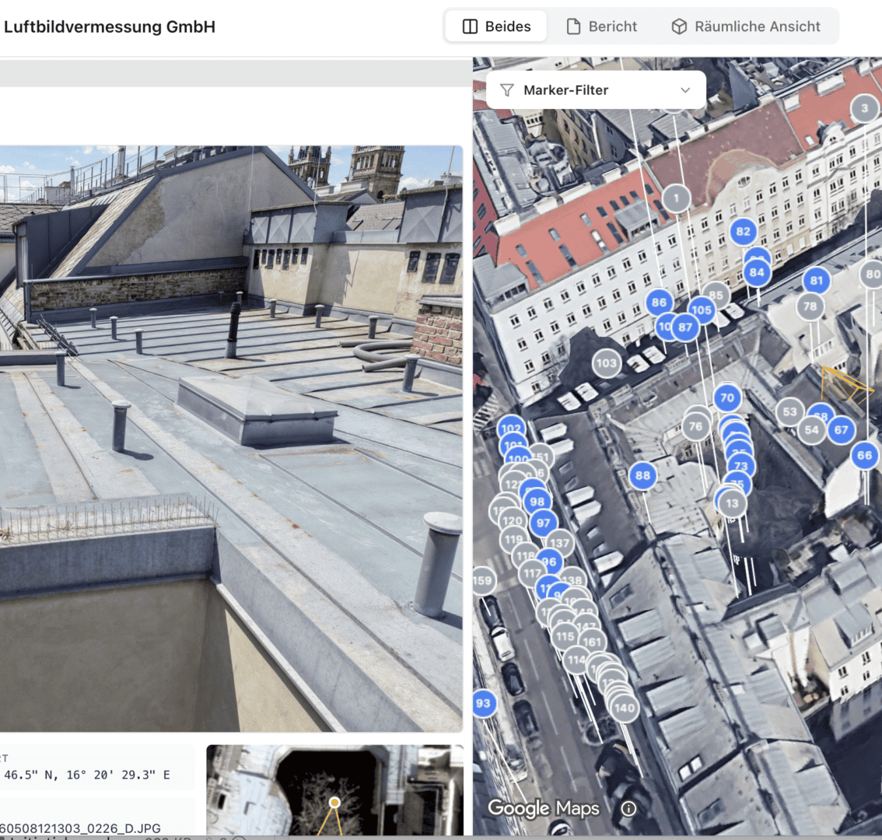Click gray map marker 161
Screen dimensions: 882x840
point(592,642)
